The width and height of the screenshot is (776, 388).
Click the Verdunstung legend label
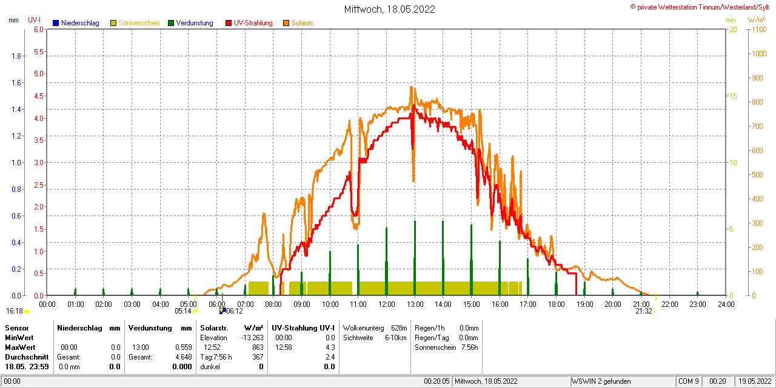(x=195, y=23)
